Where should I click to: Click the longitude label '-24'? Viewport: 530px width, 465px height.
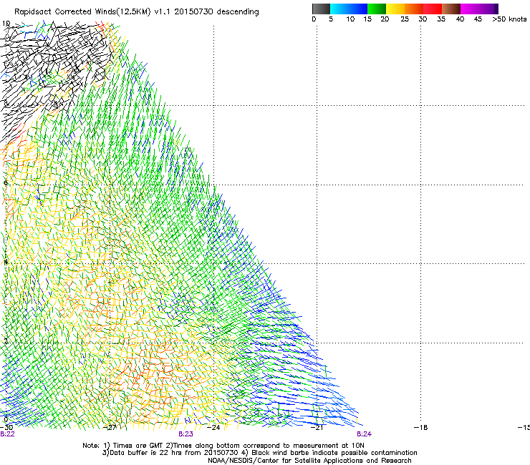click(213, 427)
